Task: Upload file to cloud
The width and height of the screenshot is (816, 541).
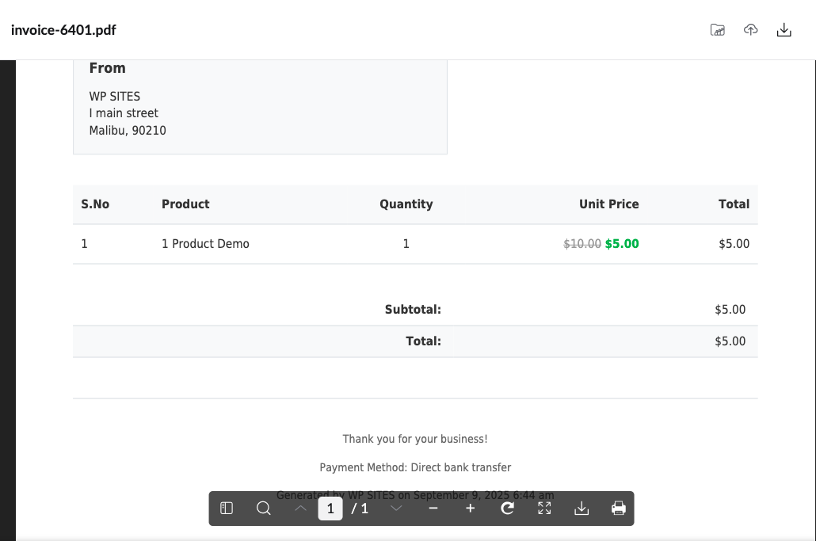Action: 751,30
